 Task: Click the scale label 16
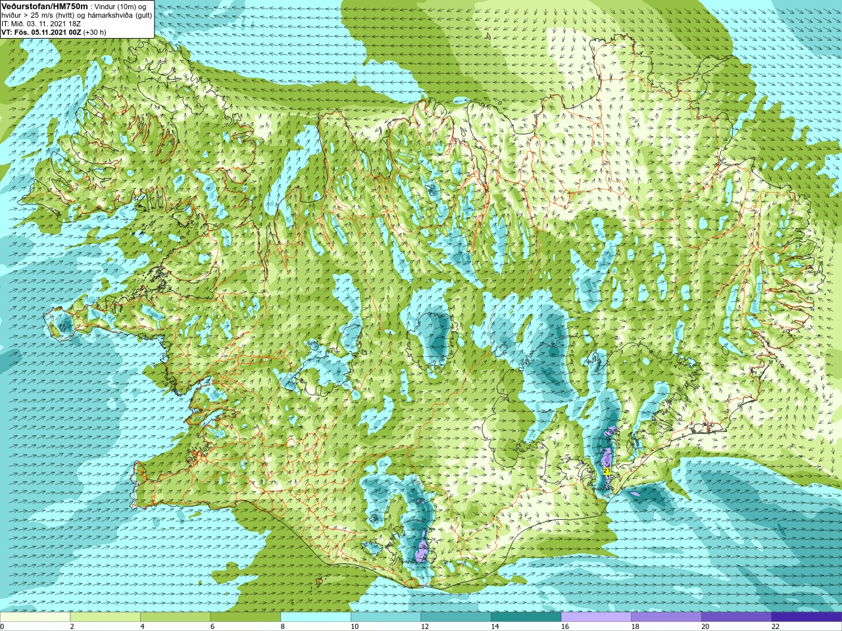(565, 626)
